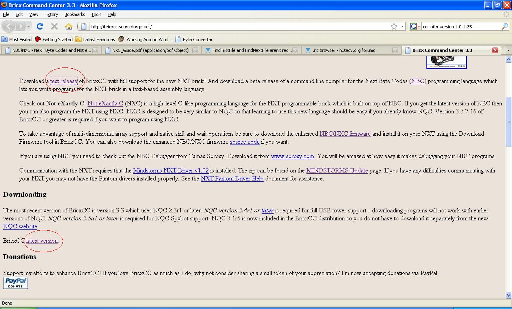Click the search magnifier icon
The image size is (512, 309).
(x=505, y=26)
